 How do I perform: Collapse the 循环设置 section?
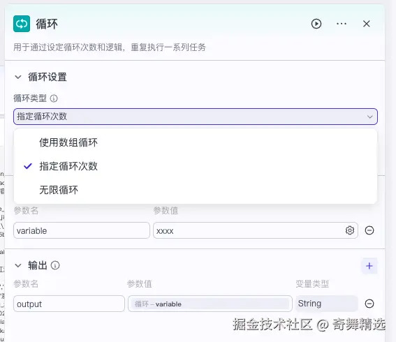pyautogui.click(x=18, y=77)
